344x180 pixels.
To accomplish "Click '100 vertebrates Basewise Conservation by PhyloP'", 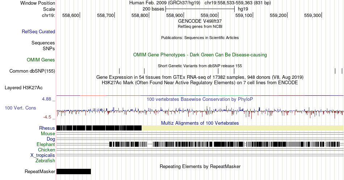I will [x=200, y=99].
